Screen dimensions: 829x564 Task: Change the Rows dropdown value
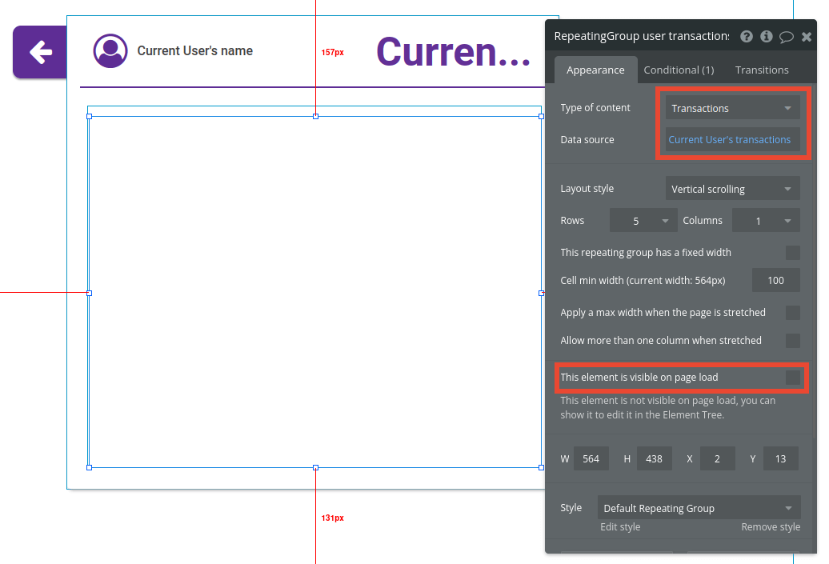tap(643, 220)
